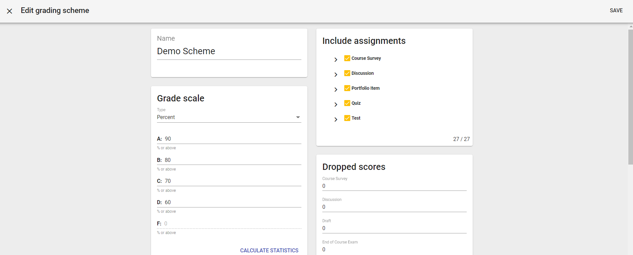Select the Course Survey label in the tree
Screen dimensions: 633x255
pos(366,58)
